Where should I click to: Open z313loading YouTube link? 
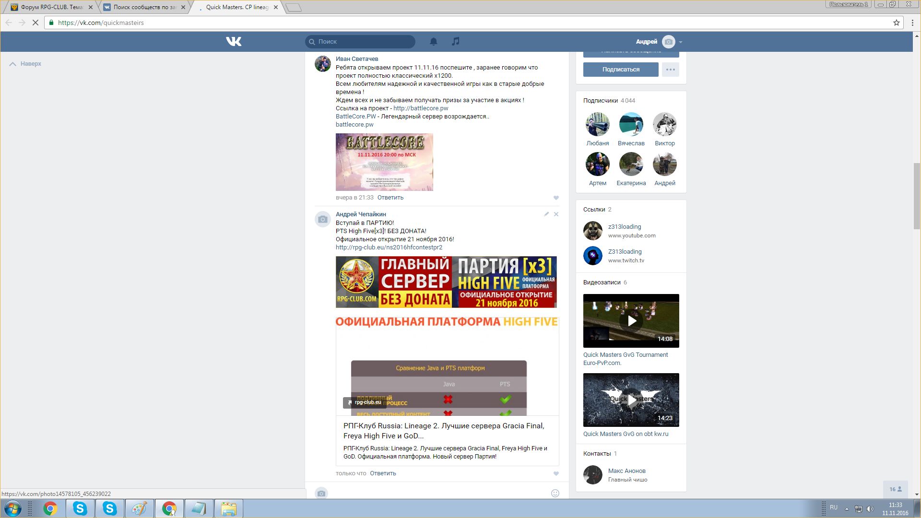click(625, 227)
